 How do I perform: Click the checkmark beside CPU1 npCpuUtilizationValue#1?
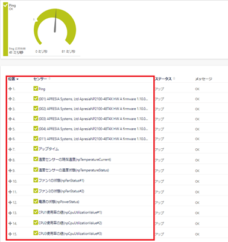click(36, 212)
